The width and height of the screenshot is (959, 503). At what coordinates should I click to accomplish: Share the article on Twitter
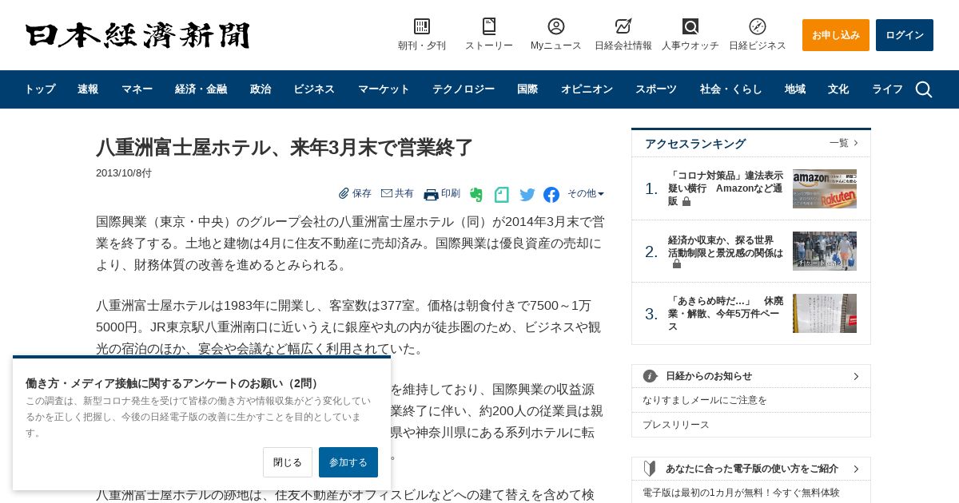[527, 194]
